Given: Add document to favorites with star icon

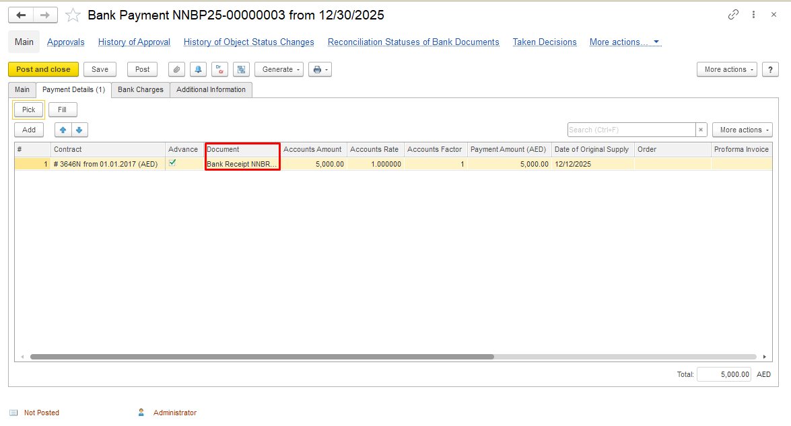Looking at the screenshot, I should (x=73, y=15).
